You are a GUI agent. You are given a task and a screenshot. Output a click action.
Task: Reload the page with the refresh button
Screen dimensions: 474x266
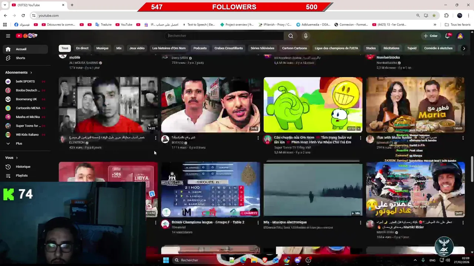coord(23,16)
